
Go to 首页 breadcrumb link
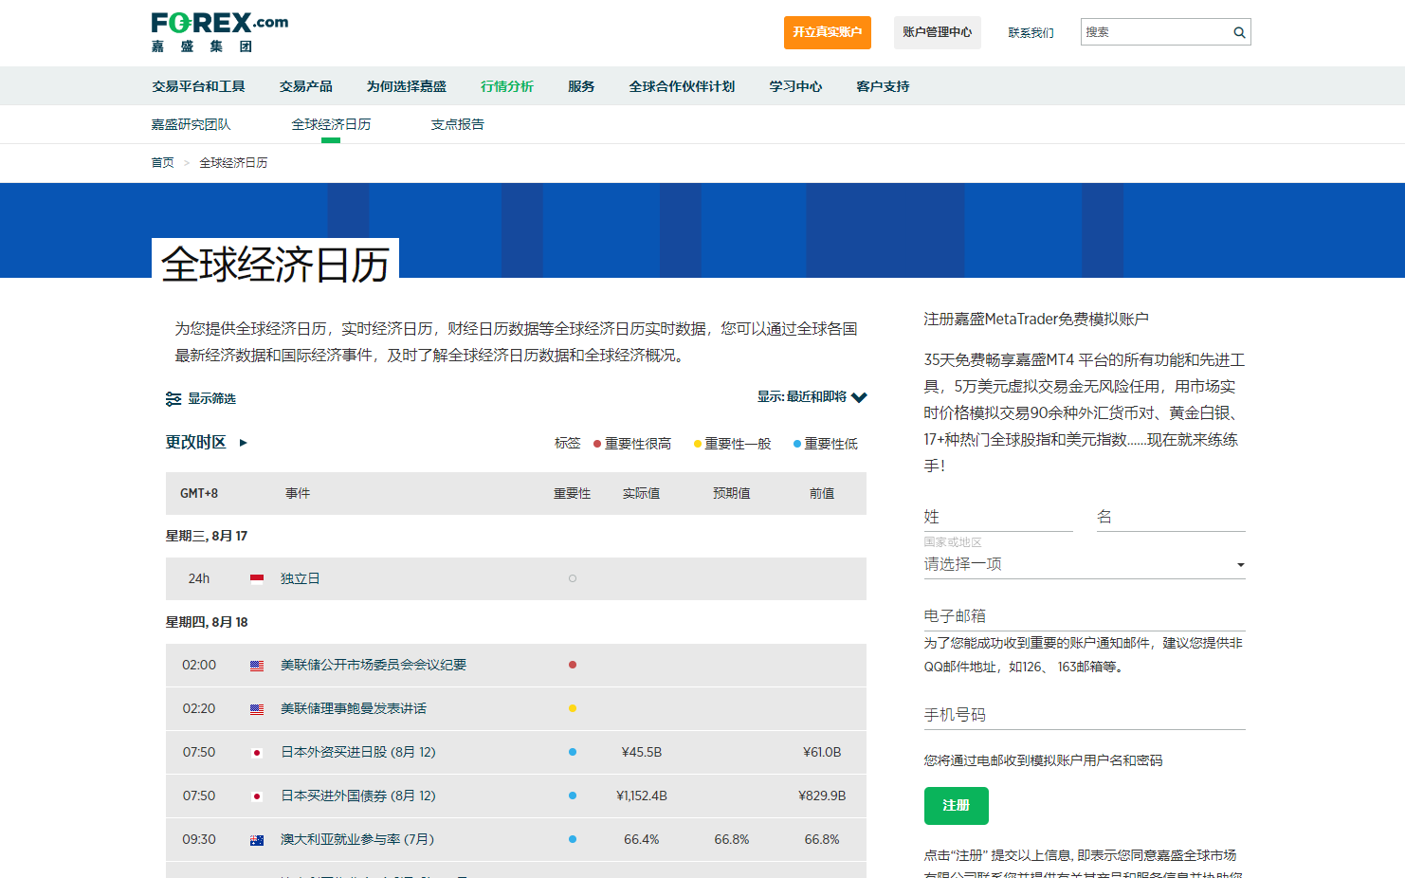[x=163, y=163]
